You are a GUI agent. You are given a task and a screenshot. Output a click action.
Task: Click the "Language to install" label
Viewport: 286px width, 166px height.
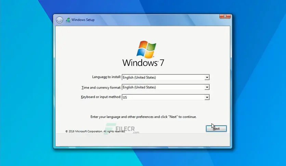point(106,77)
